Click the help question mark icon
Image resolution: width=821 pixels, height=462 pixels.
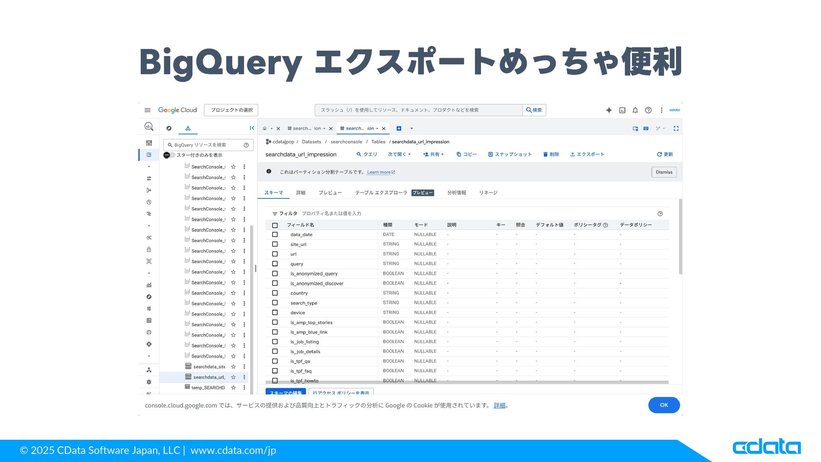pos(648,110)
